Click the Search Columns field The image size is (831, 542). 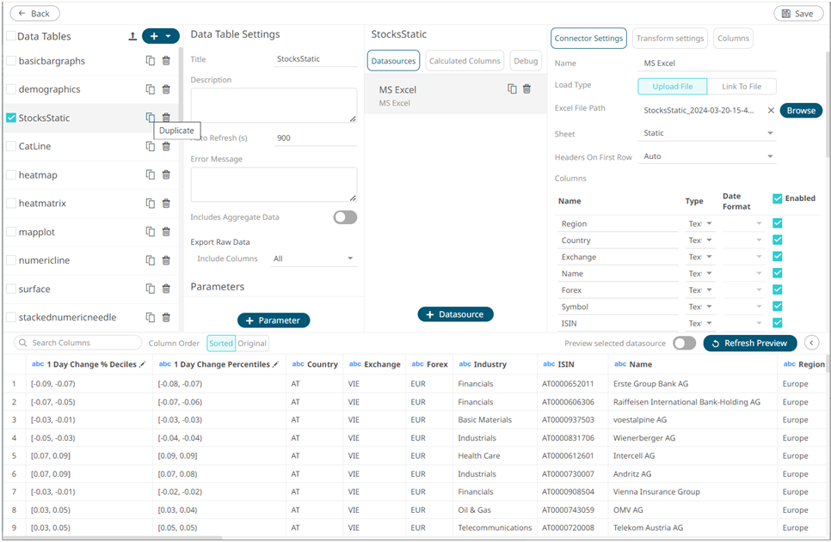tap(84, 343)
